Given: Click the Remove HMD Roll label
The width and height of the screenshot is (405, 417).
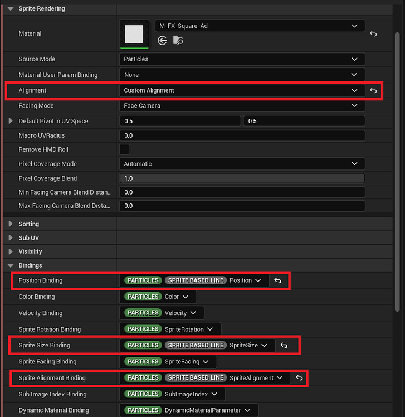Looking at the screenshot, I should coord(43,149).
